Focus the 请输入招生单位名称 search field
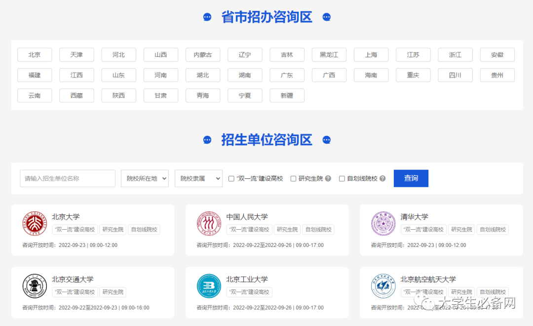This screenshot has height=326, width=533. 68,178
